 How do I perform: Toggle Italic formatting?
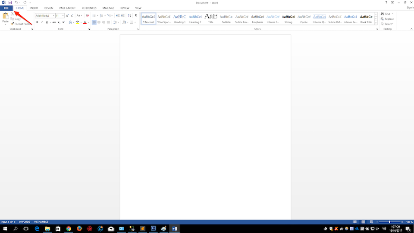(x=42, y=22)
